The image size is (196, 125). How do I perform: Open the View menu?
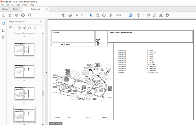(13, 5)
